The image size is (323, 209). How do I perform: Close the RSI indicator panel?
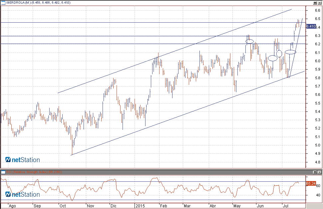coord(320,172)
